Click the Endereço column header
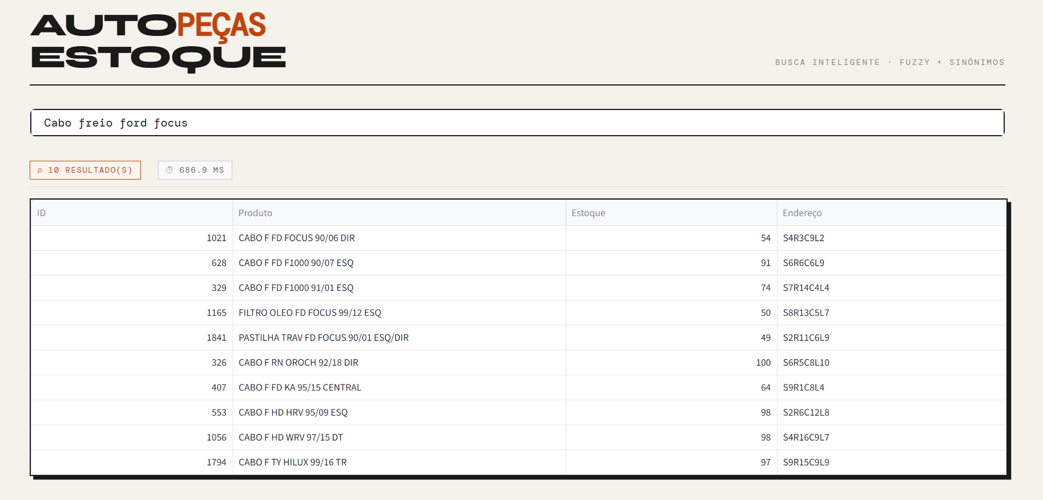1043x500 pixels. (x=802, y=213)
